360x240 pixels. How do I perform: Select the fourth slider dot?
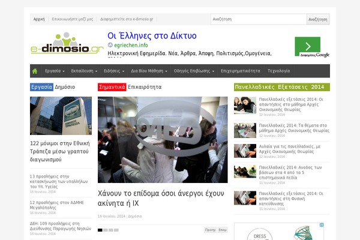116,230
